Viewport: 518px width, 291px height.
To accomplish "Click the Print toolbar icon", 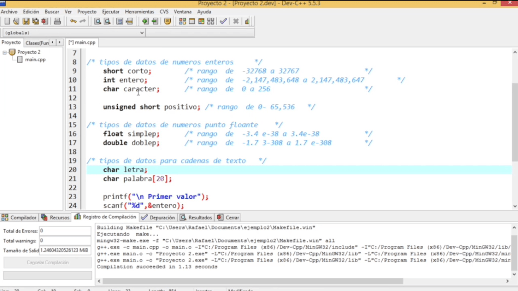I will click(x=57, y=21).
